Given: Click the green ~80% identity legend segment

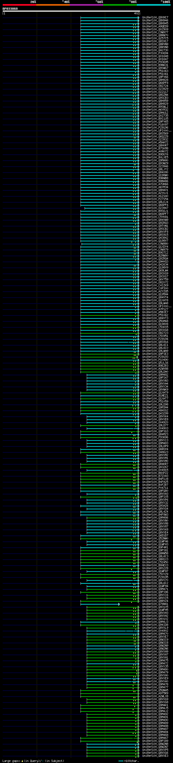Looking at the screenshot, I should click(x=120, y=5).
